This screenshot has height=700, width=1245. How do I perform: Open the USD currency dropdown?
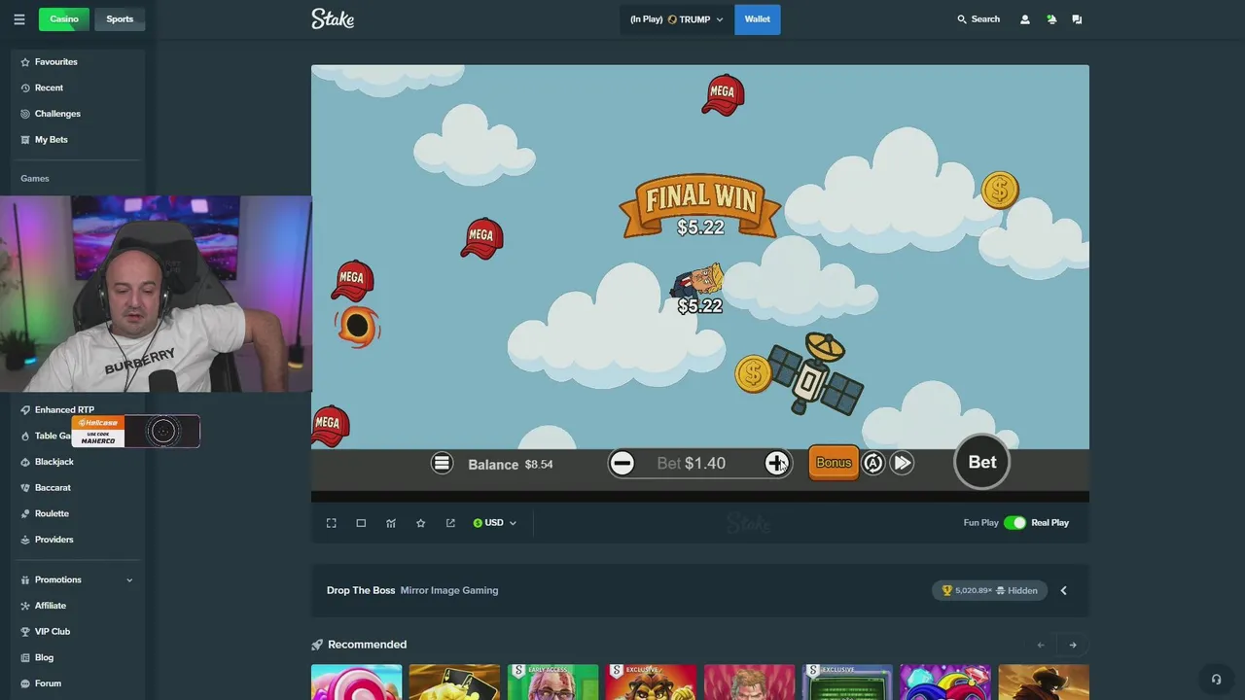tap(494, 523)
